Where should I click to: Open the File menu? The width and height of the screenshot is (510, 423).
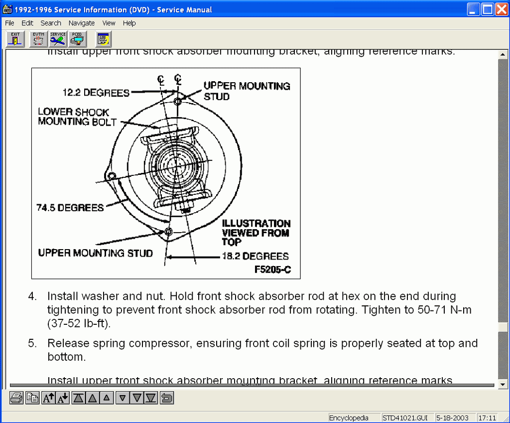9,23
